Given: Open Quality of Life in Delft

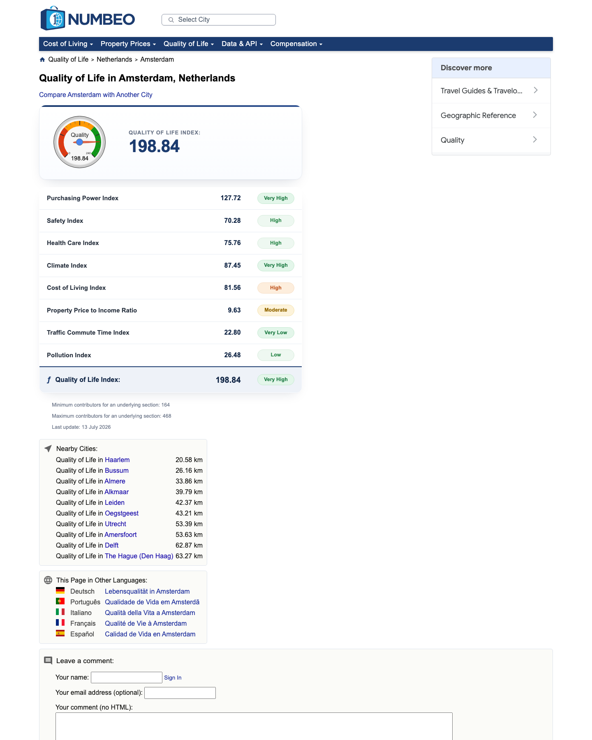Looking at the screenshot, I should pyautogui.click(x=111, y=545).
